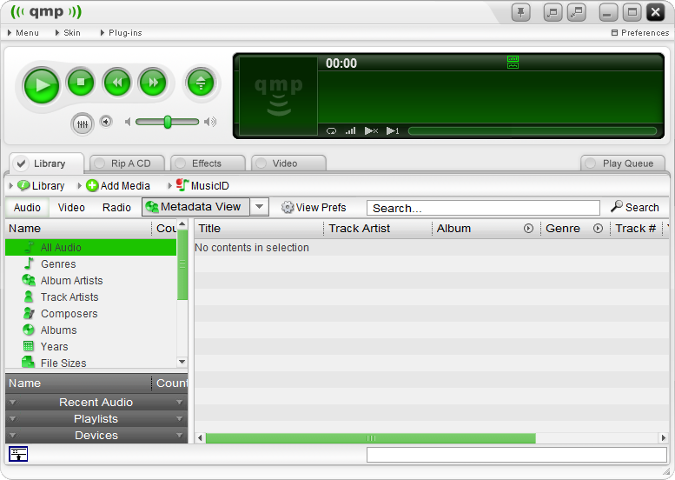This screenshot has width=675, height=480.
Task: Select All Audio in tree
Action: coord(91,247)
